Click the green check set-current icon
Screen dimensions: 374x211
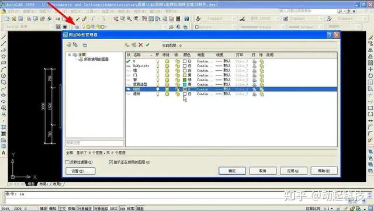point(148,44)
